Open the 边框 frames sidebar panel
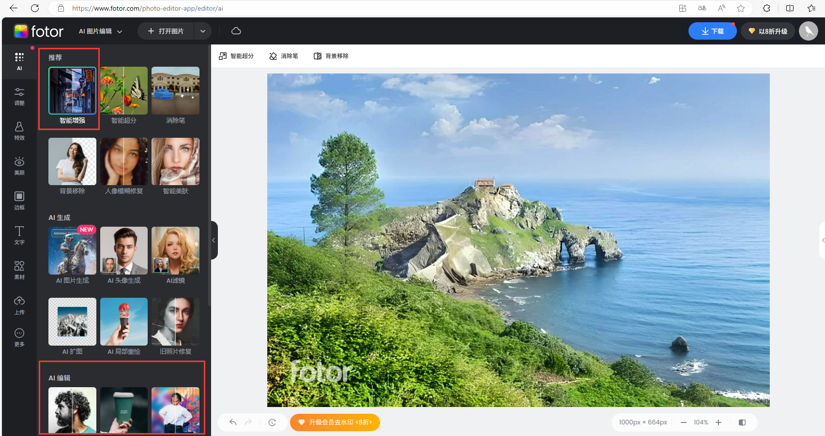This screenshot has height=436, width=825. coord(19,201)
